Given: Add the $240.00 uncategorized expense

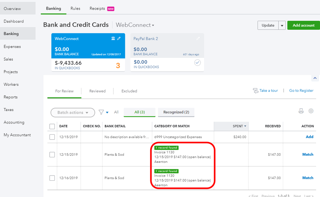Looking at the screenshot, I should [x=309, y=137].
